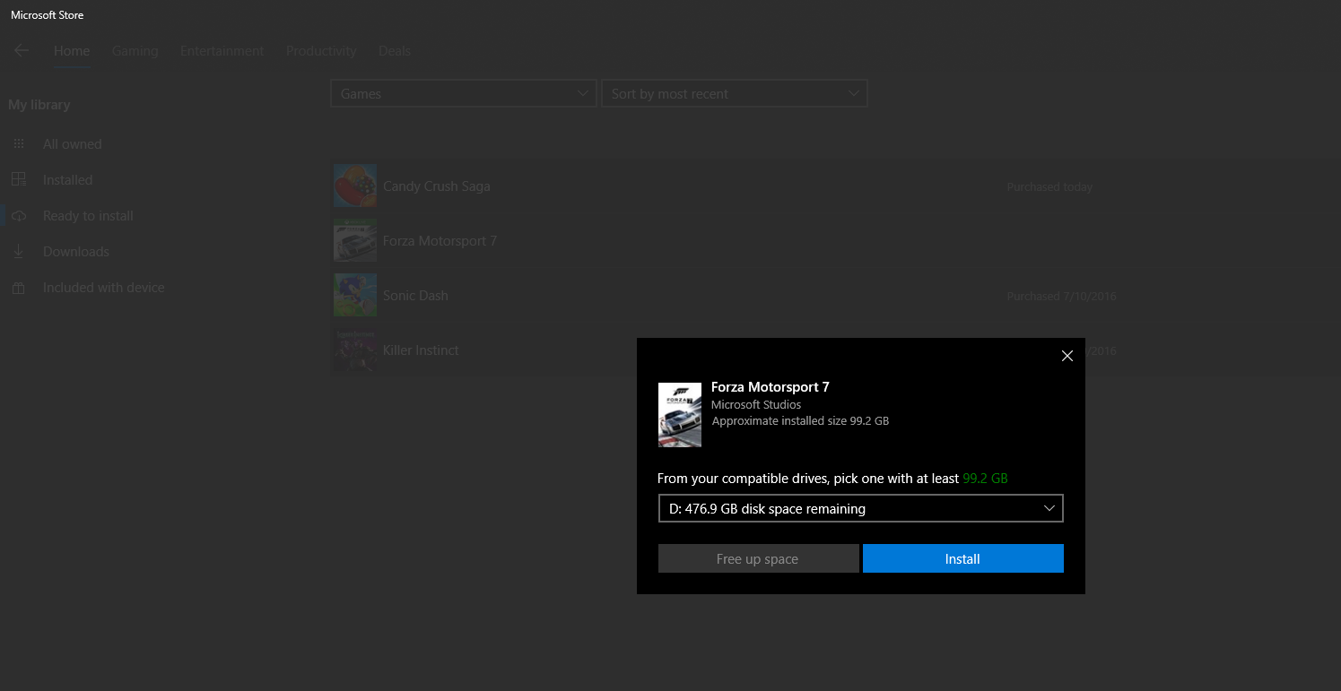Viewport: 1341px width, 691px height.
Task: Click the Ready to install cloud icon
Action: click(19, 216)
